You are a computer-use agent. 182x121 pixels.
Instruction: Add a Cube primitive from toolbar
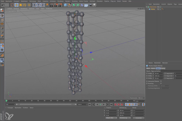coord(66,5)
